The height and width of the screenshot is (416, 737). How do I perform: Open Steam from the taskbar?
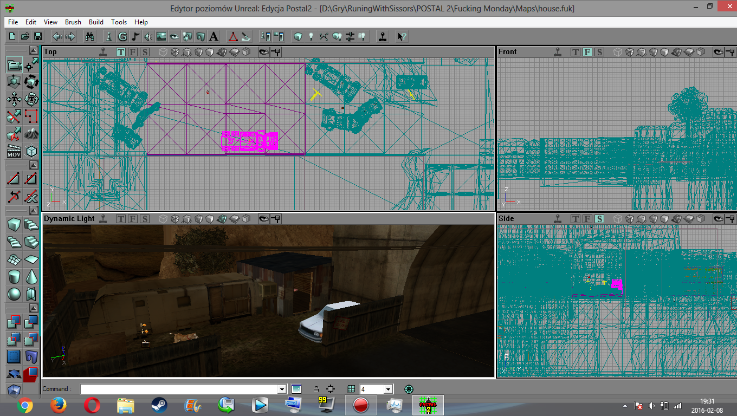click(159, 405)
